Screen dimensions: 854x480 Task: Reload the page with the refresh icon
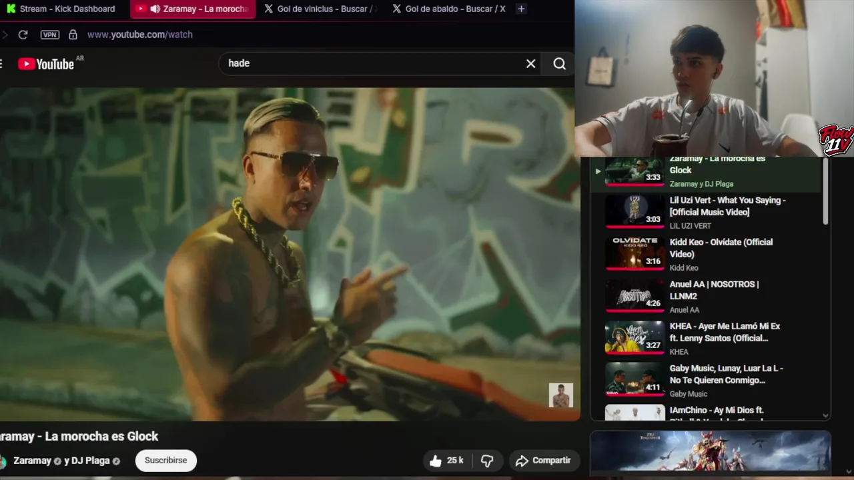coord(23,35)
